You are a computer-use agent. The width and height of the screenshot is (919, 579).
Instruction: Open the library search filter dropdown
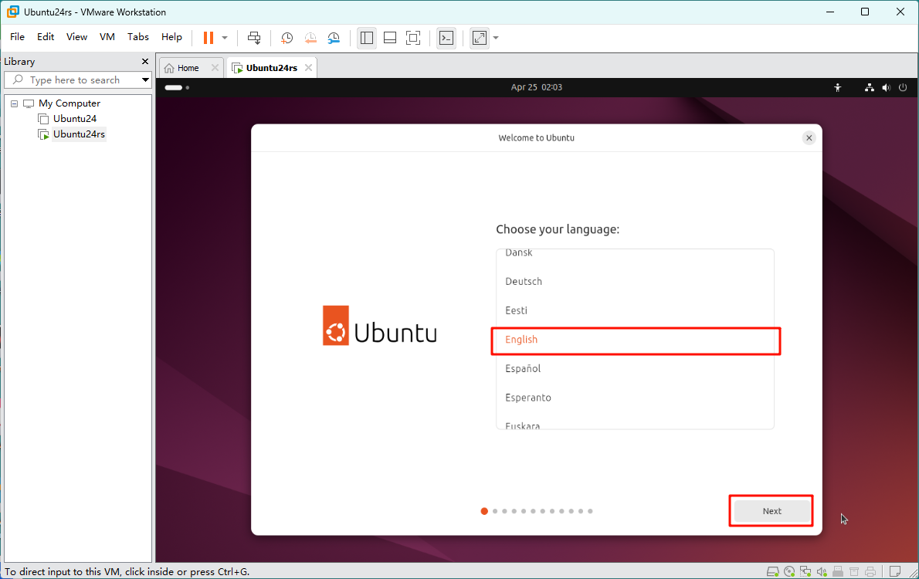tap(145, 80)
